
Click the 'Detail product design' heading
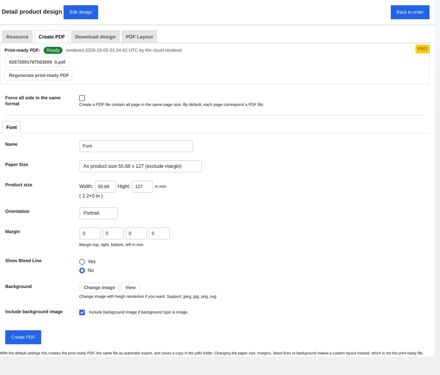click(32, 12)
